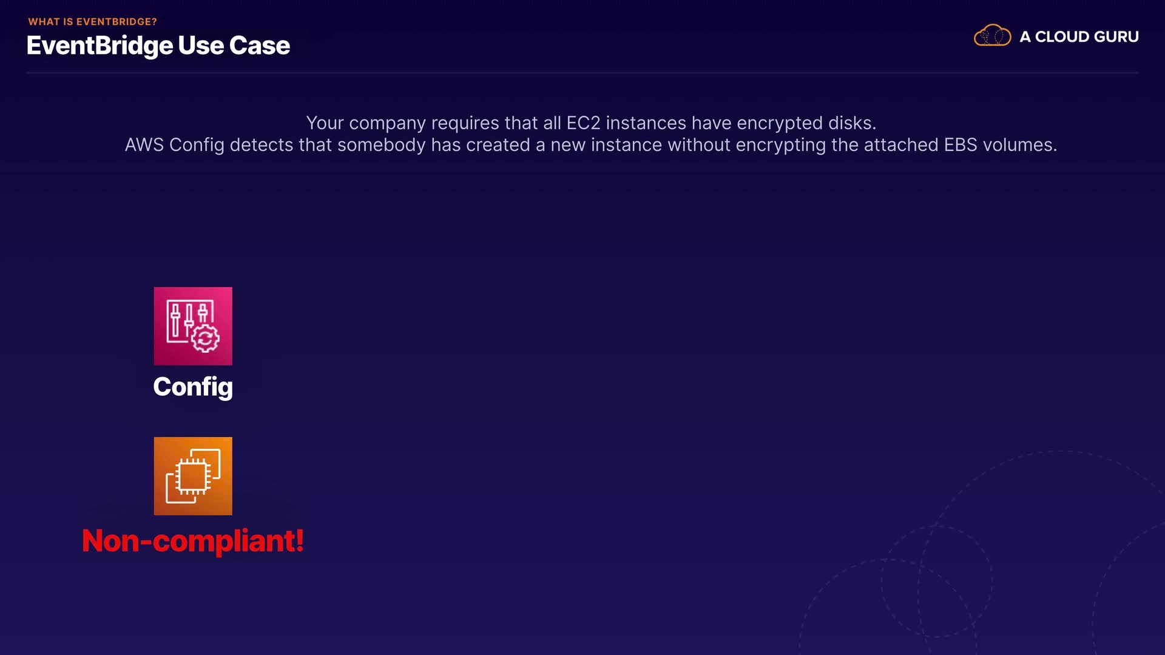Click the gear symbol inside Config icon
Viewport: 1165px width, 655px height.
(x=206, y=338)
